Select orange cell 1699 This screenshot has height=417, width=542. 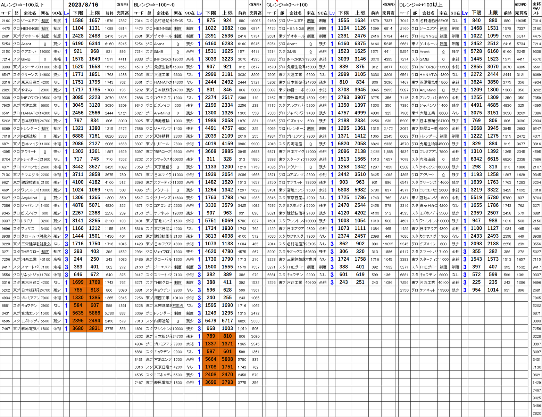coord(78,283)
